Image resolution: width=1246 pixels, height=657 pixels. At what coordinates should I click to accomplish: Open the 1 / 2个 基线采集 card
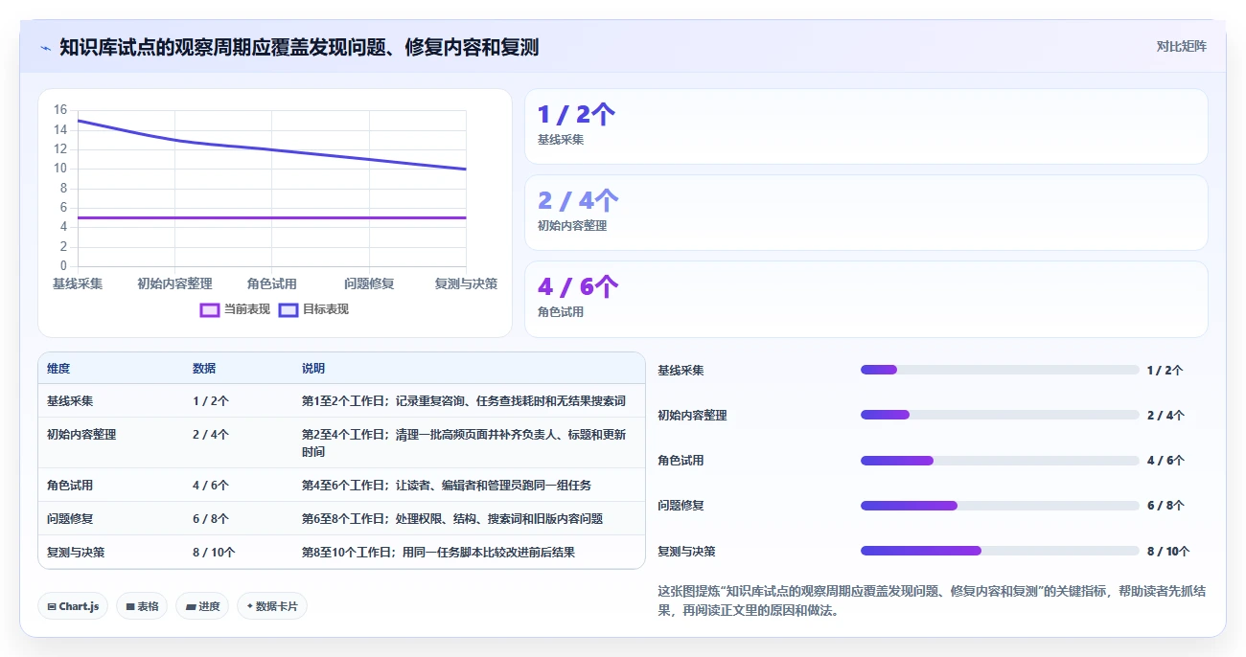pyautogui.click(x=865, y=126)
